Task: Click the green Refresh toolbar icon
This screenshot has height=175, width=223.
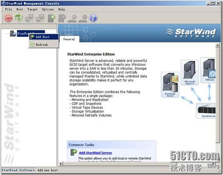Action: (x=19, y=18)
